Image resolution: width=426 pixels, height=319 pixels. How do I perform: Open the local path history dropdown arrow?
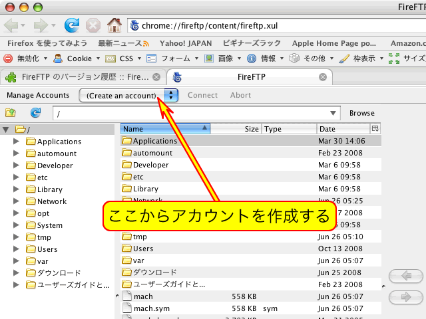coord(333,113)
